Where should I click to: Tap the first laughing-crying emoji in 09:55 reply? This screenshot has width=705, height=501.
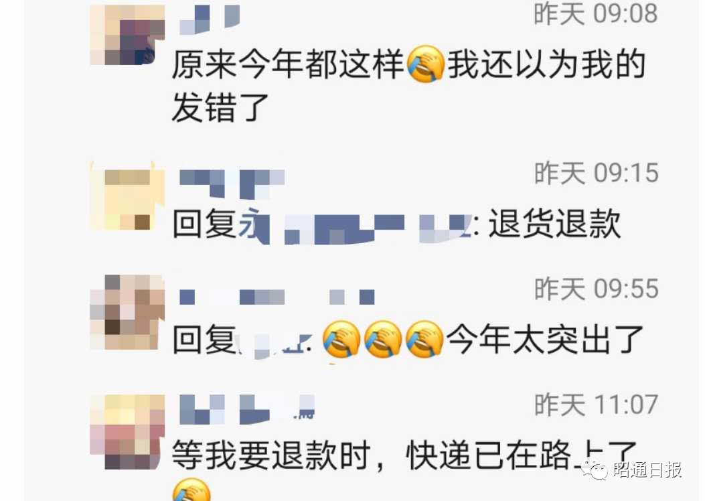(x=341, y=340)
